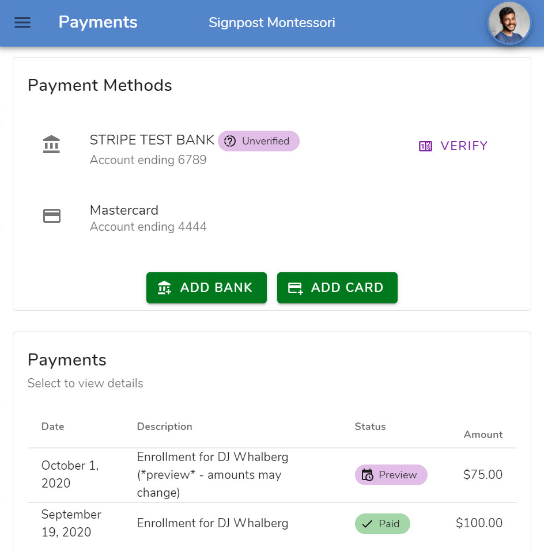Click the Unverified status badge
The width and height of the screenshot is (544, 552).
(x=259, y=141)
